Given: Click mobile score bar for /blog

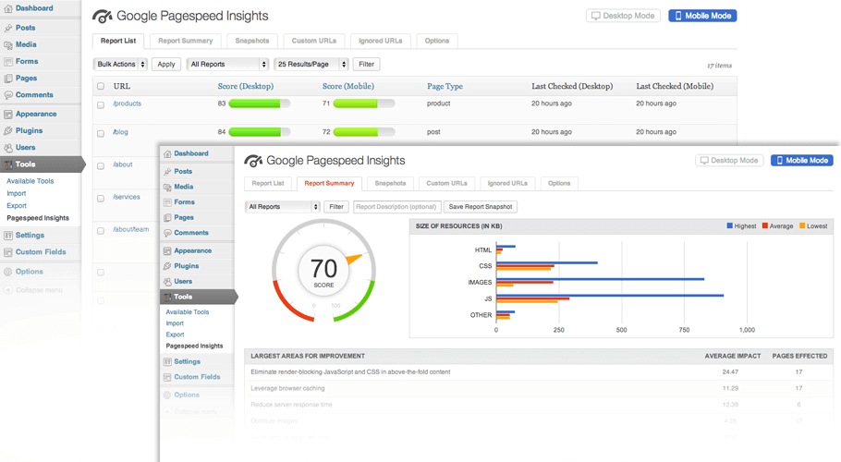Looking at the screenshot, I should point(364,132).
